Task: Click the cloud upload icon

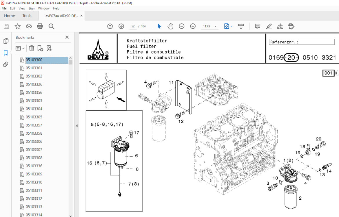Action: click(x=29, y=26)
